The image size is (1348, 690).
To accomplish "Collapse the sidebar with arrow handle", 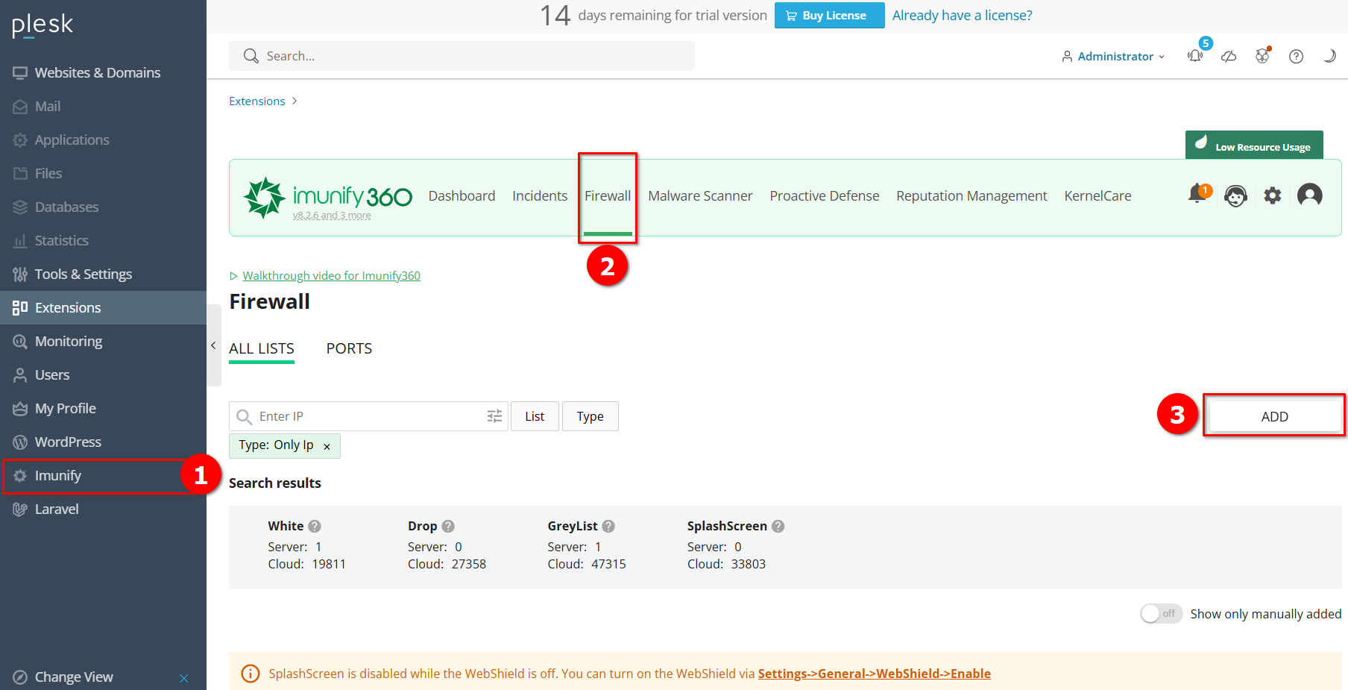I will [213, 345].
